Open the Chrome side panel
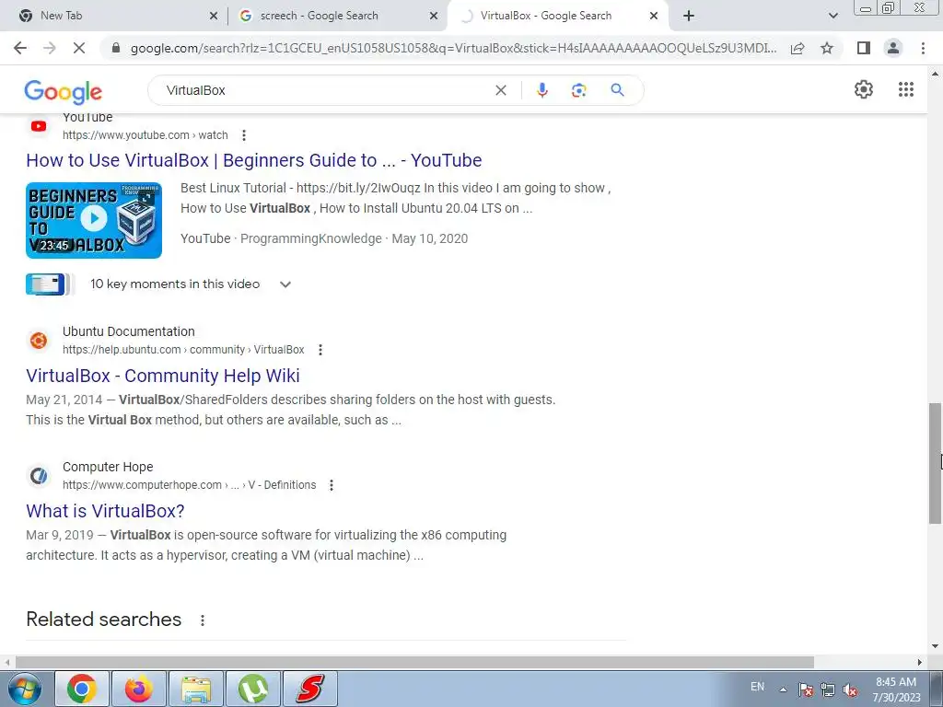943x707 pixels. (x=864, y=48)
